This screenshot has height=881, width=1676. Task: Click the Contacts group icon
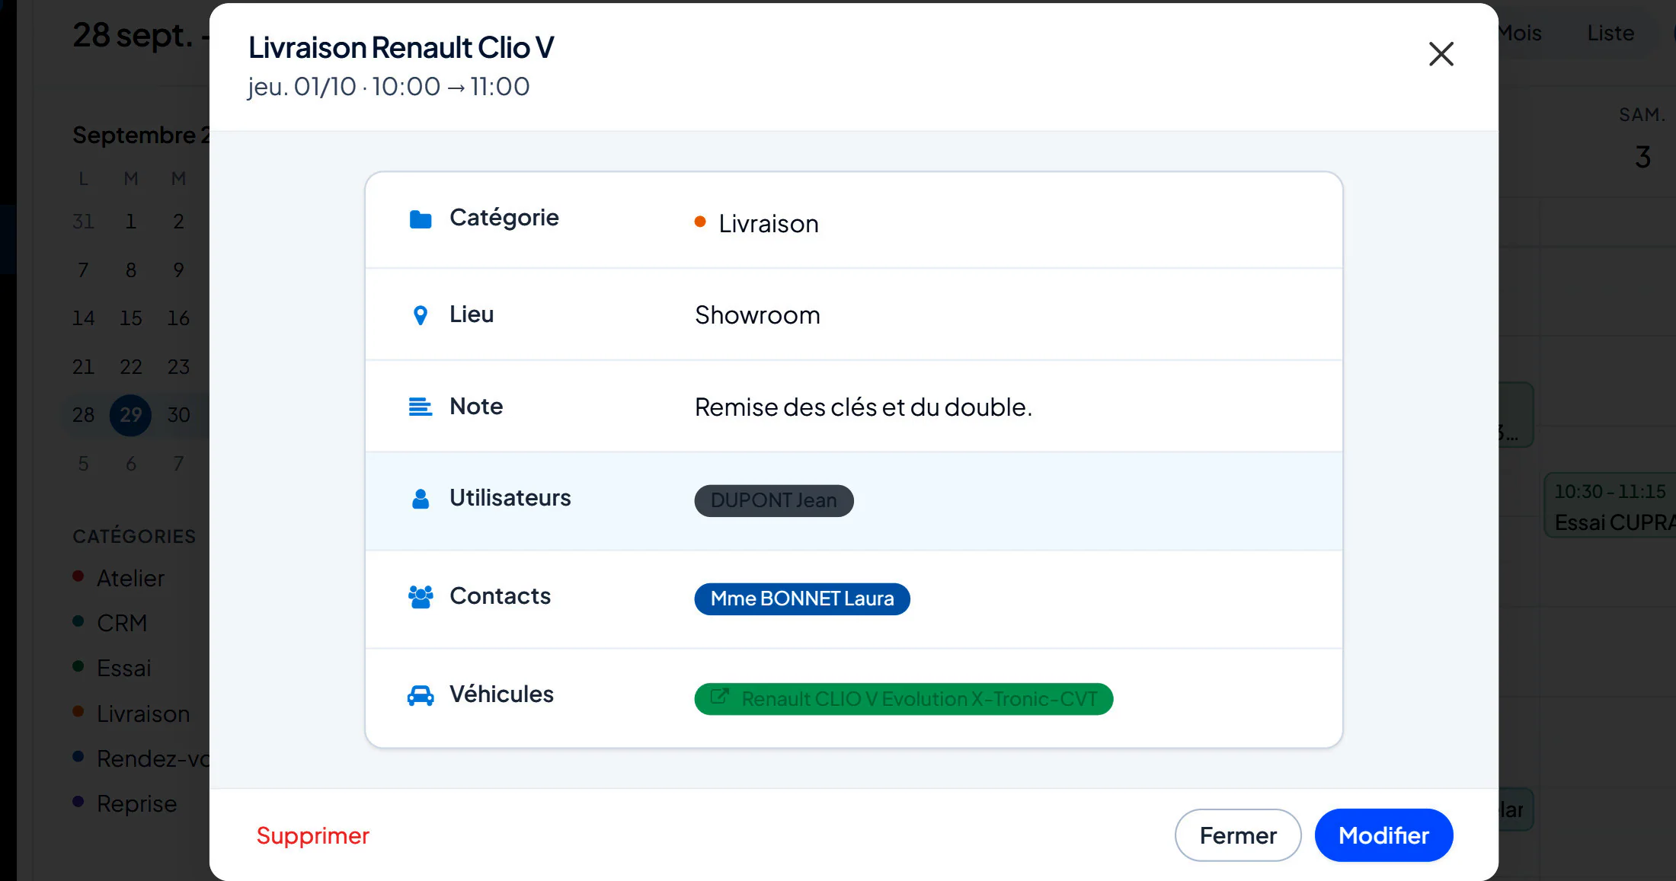420,597
